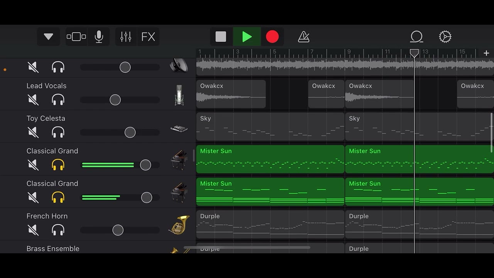Adjust Lead Vocals volume slider knob

click(115, 100)
